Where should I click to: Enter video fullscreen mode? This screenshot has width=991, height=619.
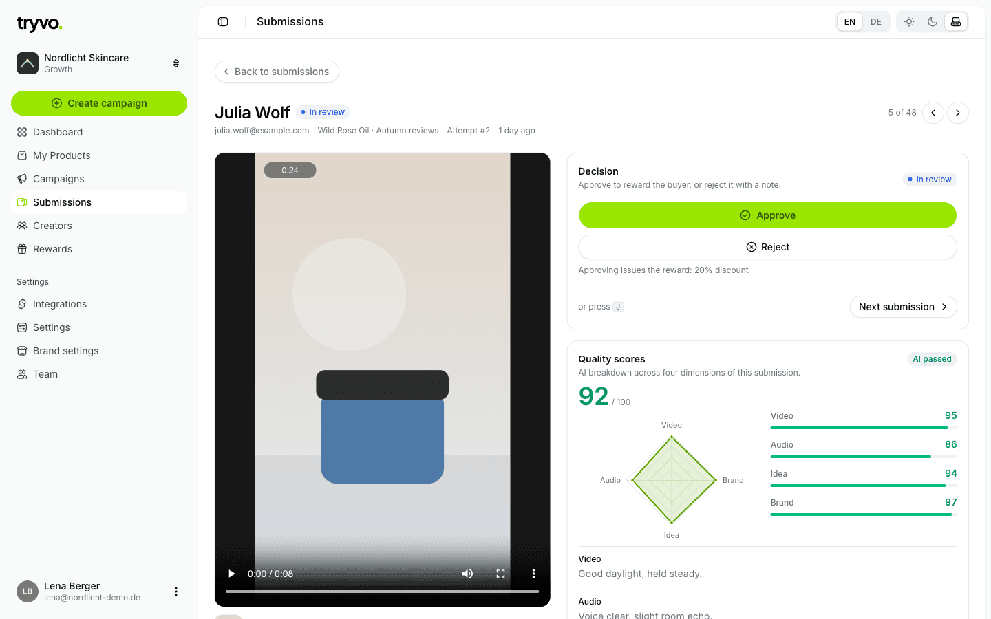(501, 574)
